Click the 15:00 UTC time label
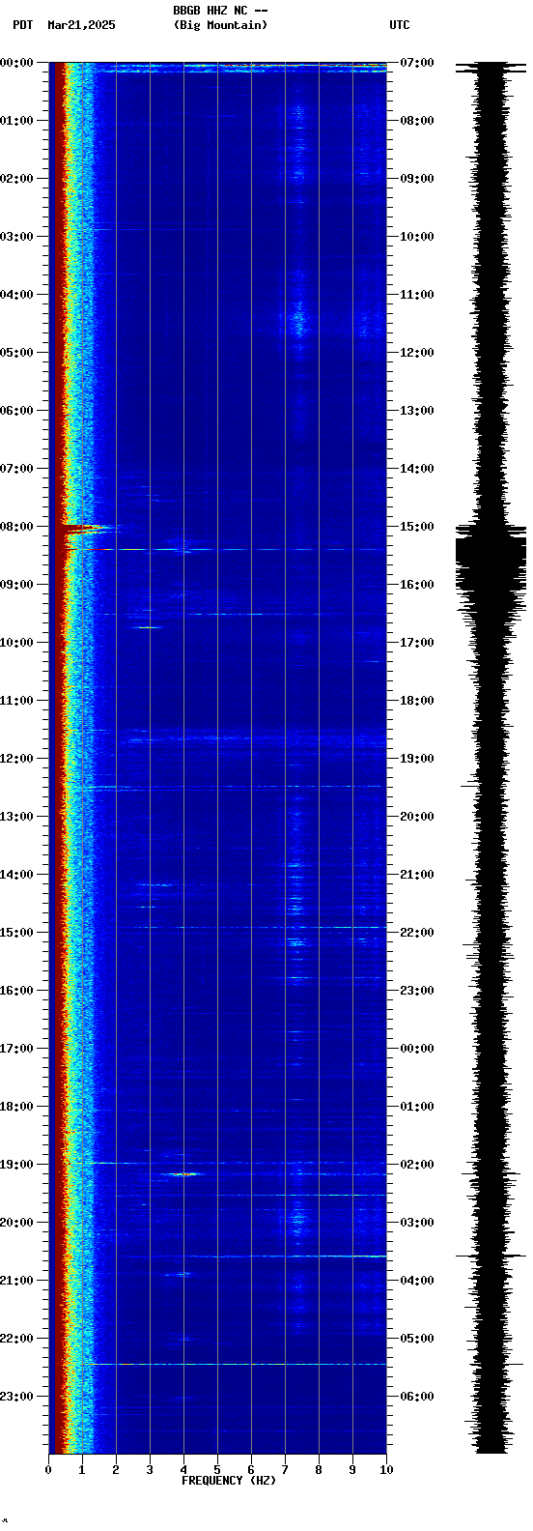 click(x=417, y=527)
